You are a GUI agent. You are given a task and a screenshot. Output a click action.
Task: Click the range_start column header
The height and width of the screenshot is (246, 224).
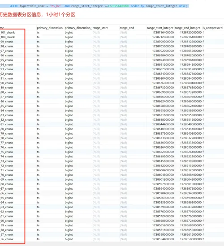click(x=100, y=28)
